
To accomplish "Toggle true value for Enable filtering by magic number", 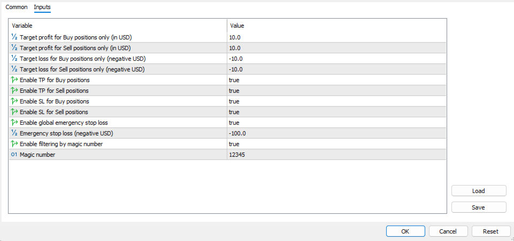I will (x=234, y=144).
